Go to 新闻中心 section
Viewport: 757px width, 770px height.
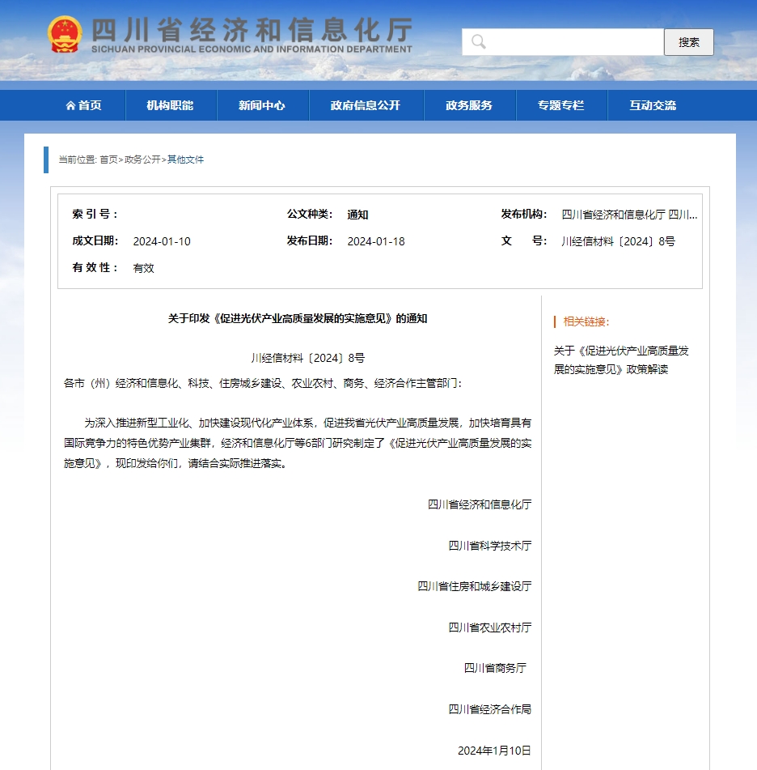(262, 105)
